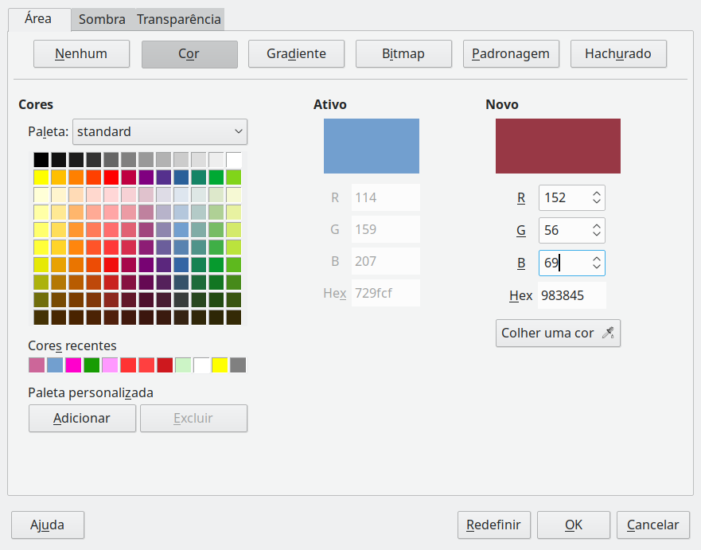
Task: Select the Gradiente fill type
Action: point(296,54)
